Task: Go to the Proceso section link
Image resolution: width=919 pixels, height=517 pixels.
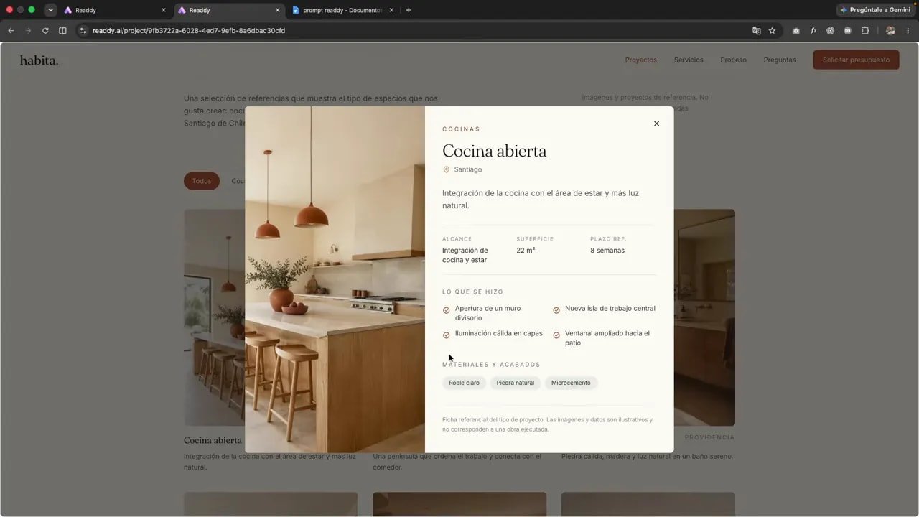Action: click(734, 60)
